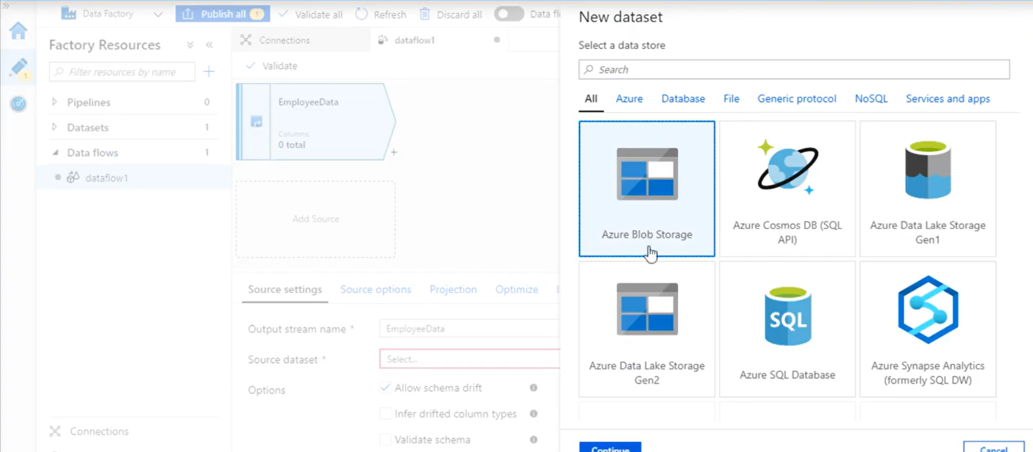Enable Infer drifted column types checkbox
Viewport: 1033px width, 452px height.
pos(386,414)
